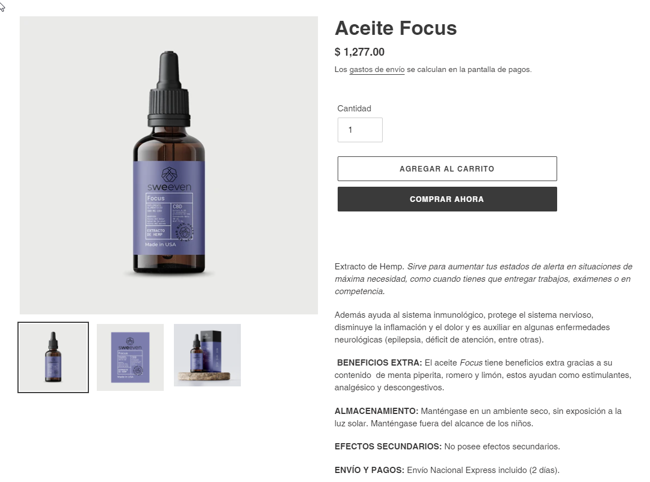
Task: Select the first bottle thumbnail
Action: [53, 357]
